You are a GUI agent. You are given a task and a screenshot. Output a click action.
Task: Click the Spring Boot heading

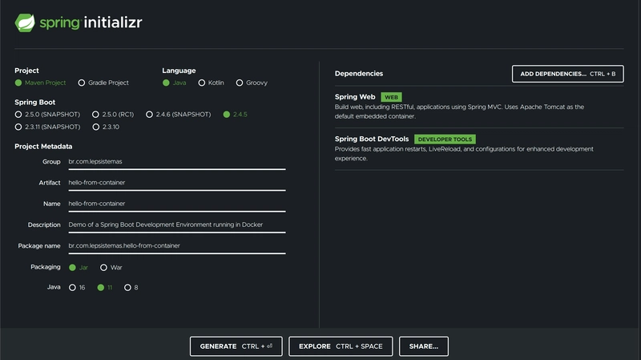[x=34, y=103]
